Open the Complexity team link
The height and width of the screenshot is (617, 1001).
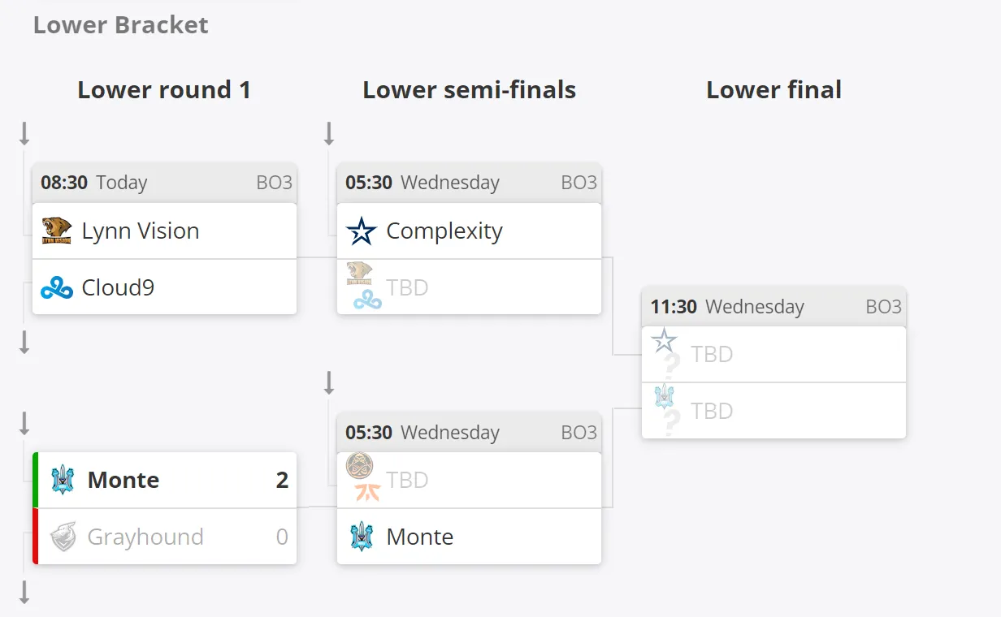(x=444, y=231)
